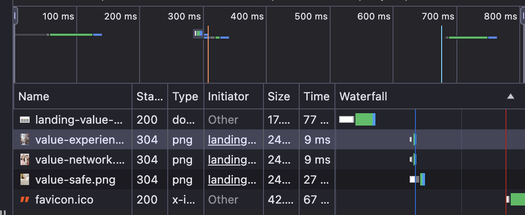This screenshot has width=525, height=215.
Task: Open initiator link for value-network row
Action: pos(232,160)
